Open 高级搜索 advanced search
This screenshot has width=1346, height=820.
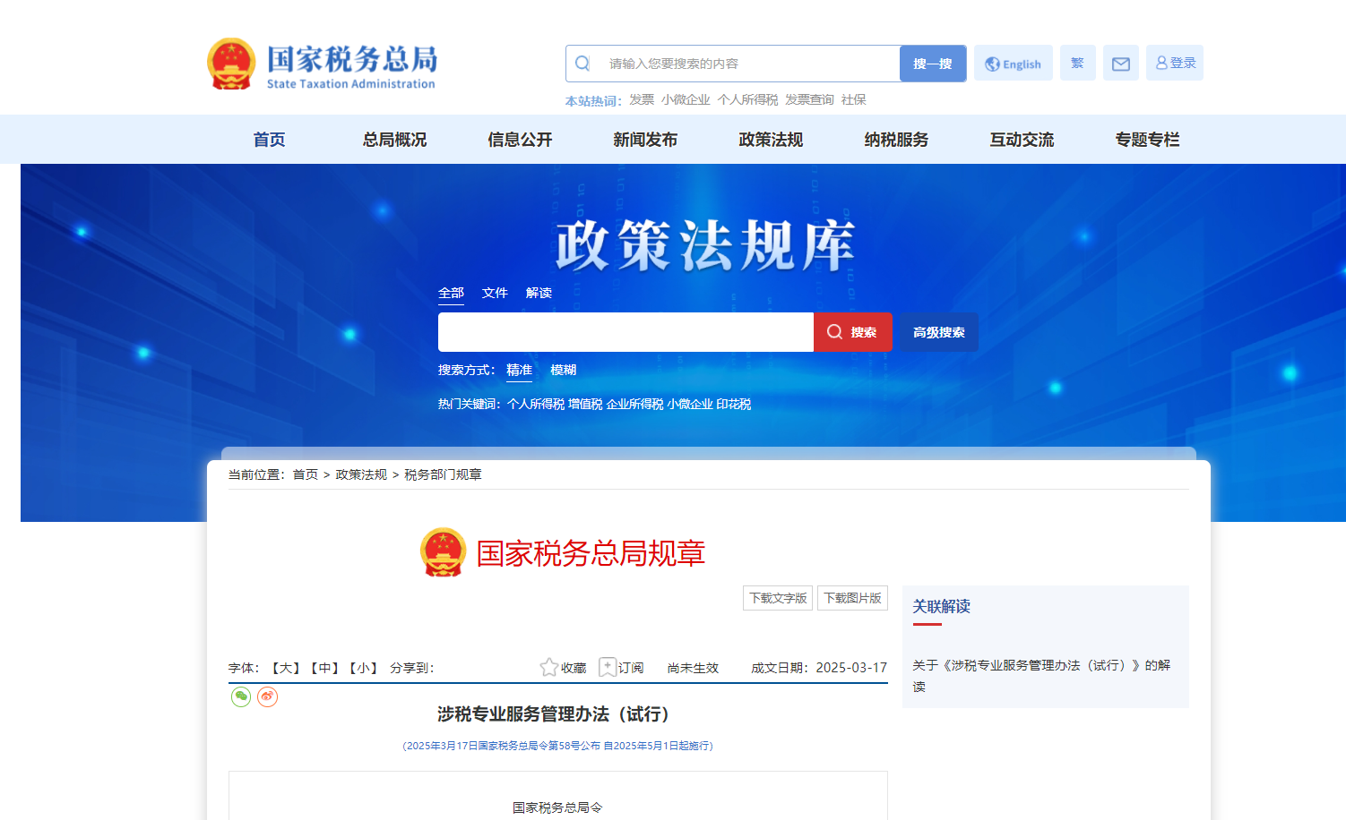(939, 332)
